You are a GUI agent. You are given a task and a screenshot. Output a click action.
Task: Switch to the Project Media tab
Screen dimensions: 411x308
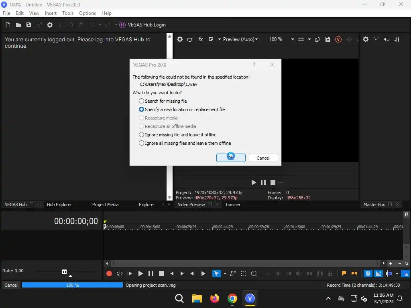pyautogui.click(x=106, y=205)
